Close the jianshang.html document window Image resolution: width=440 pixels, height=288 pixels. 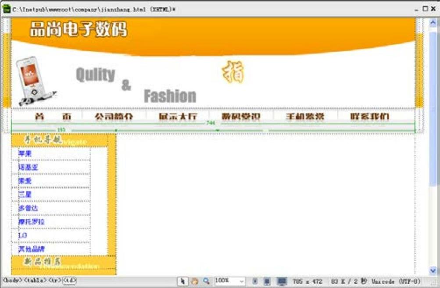pyautogui.click(x=433, y=9)
